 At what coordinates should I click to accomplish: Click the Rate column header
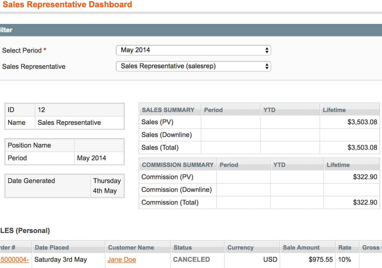(x=345, y=248)
